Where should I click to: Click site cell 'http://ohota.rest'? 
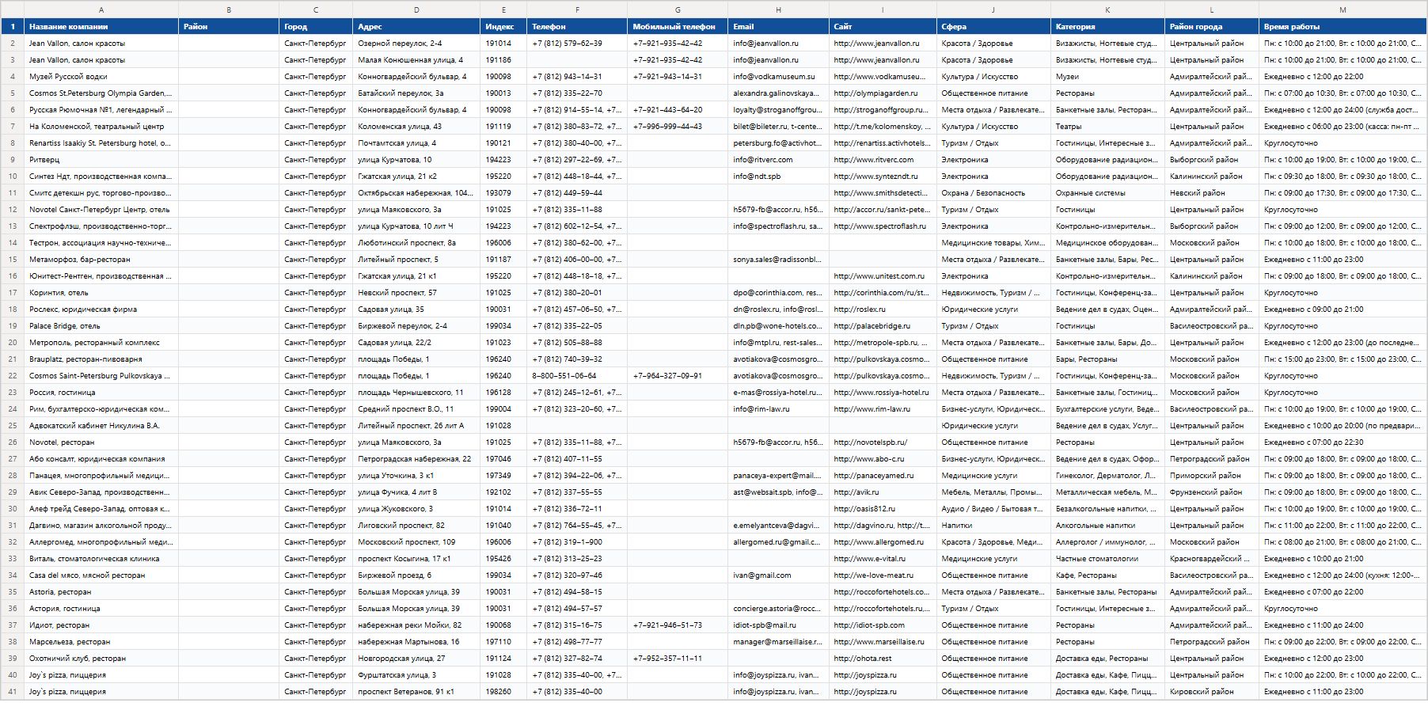pyautogui.click(x=883, y=659)
